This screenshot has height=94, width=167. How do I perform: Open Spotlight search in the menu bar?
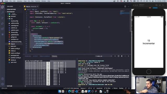(150, 1)
